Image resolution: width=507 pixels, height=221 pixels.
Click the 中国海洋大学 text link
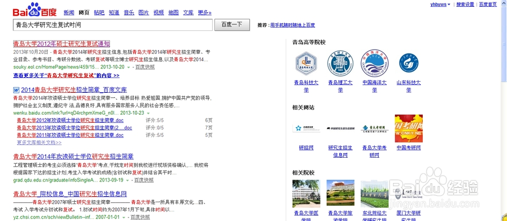tap(375, 86)
